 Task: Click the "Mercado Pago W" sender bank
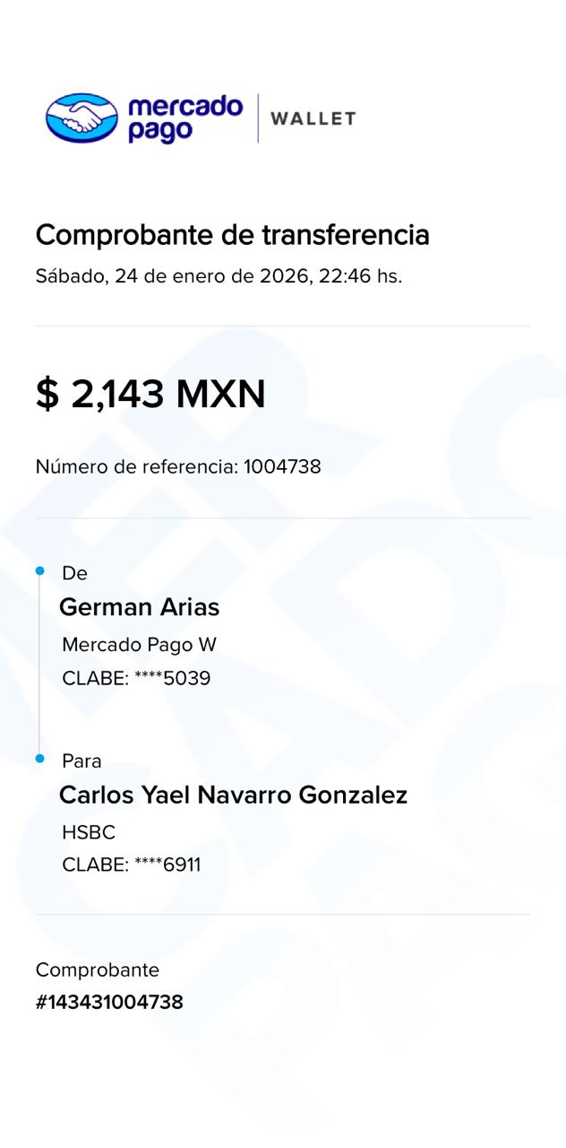point(139,645)
